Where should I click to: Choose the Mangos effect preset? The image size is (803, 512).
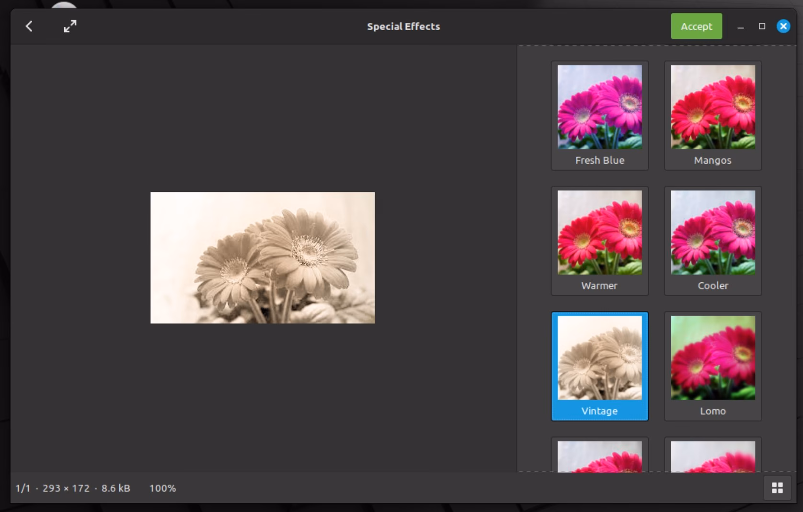(712, 115)
